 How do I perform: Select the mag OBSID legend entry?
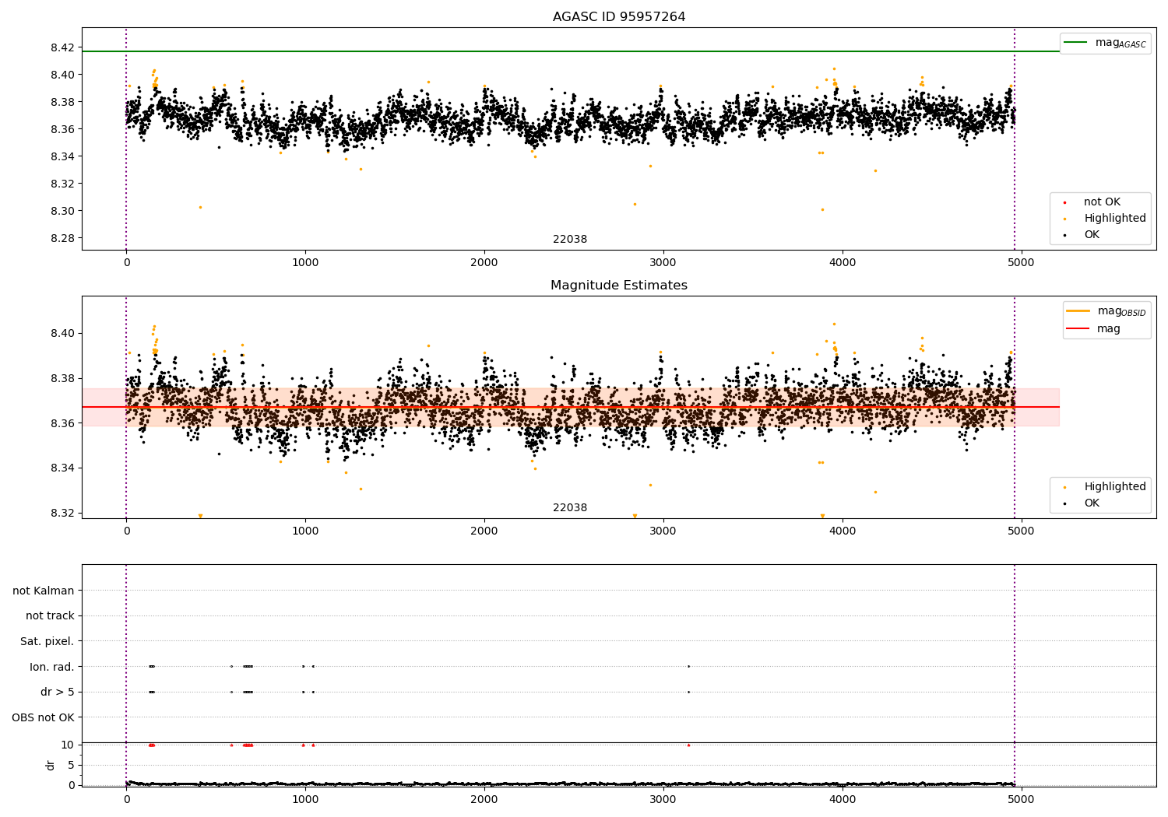1106,311
